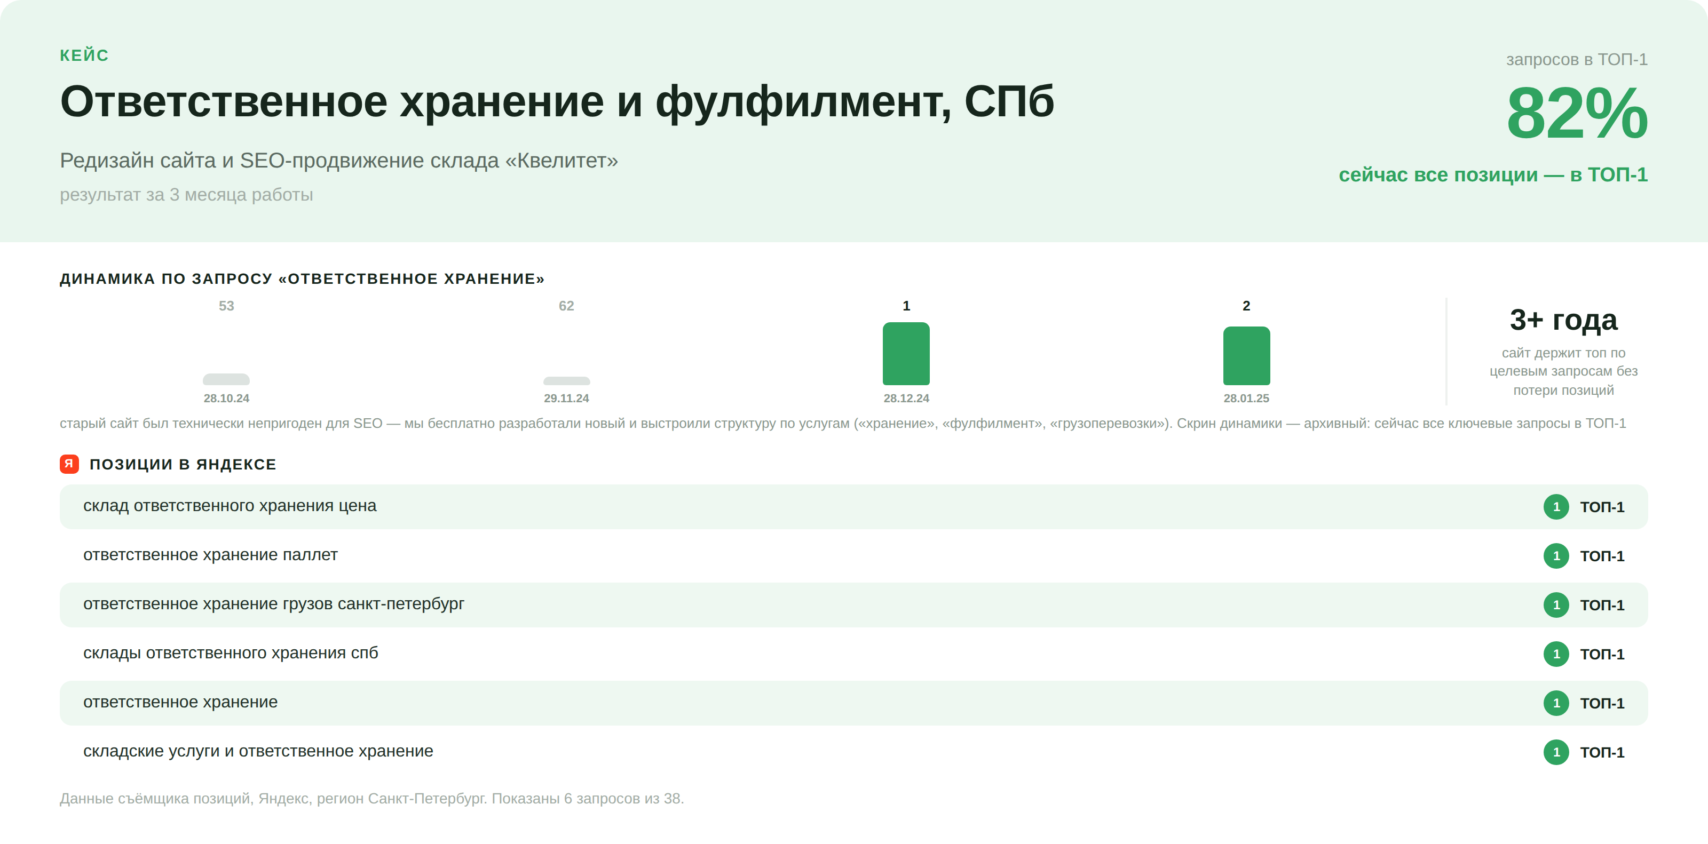Viewport: 1708px width, 844px height.
Task: Click 'результат за 3 месяца работы'
Action: [x=186, y=195]
